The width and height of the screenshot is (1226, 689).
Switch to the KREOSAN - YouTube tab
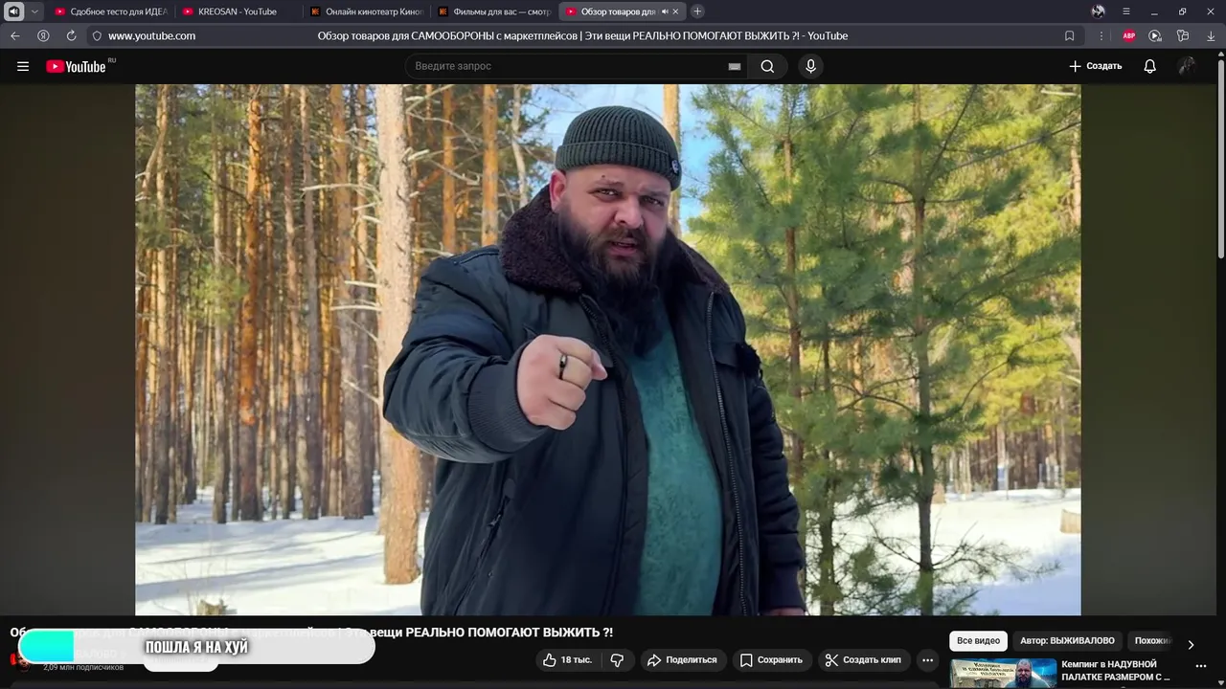238,11
